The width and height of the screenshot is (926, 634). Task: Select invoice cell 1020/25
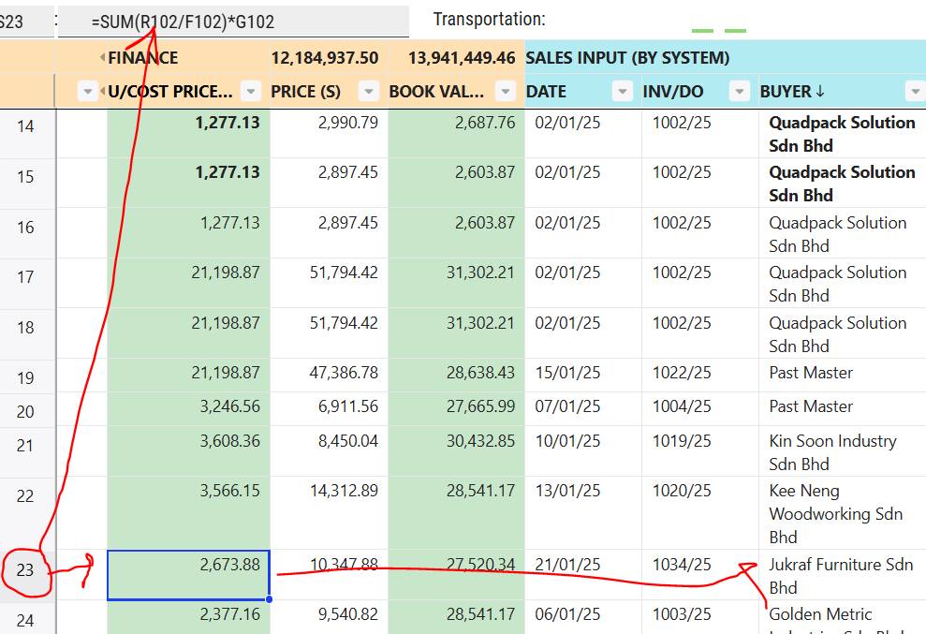(700, 513)
